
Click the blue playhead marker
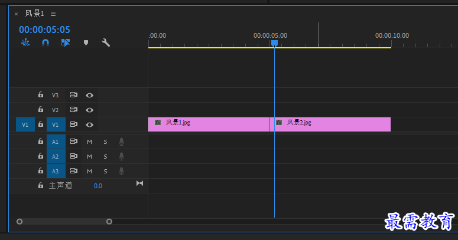(274, 44)
